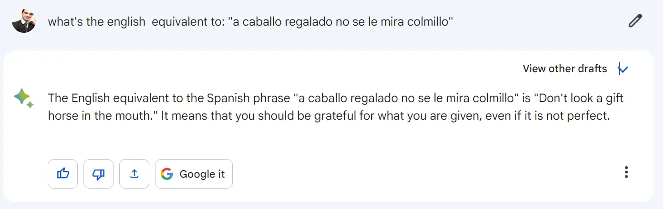663x209 pixels.
Task: Click the pencil icon to edit prompt
Action: pyautogui.click(x=635, y=21)
